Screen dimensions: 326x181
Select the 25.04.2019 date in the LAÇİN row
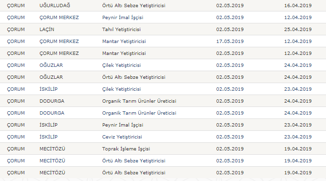(x=298, y=30)
